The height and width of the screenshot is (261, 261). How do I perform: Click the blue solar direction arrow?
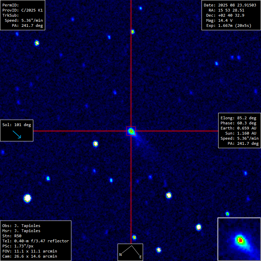(17, 134)
